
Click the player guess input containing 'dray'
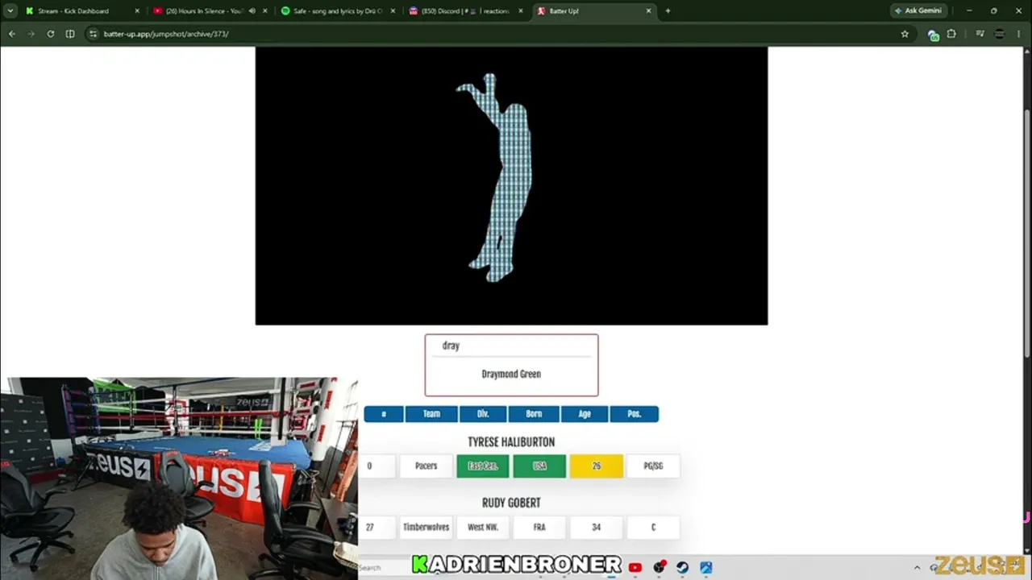tap(512, 346)
